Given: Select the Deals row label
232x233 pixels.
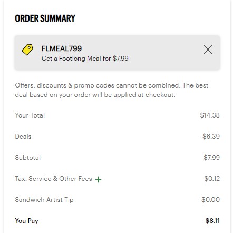Looking at the screenshot, I should pyautogui.click(x=23, y=137).
